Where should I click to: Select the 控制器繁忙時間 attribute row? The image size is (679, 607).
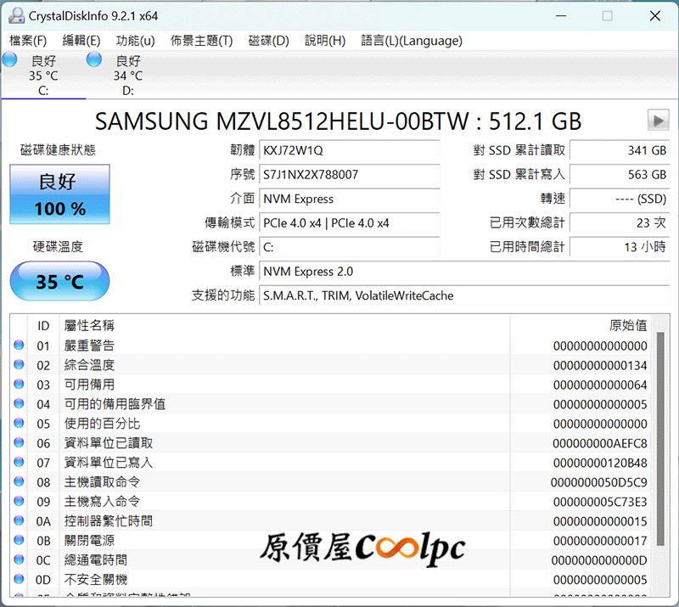point(331,520)
